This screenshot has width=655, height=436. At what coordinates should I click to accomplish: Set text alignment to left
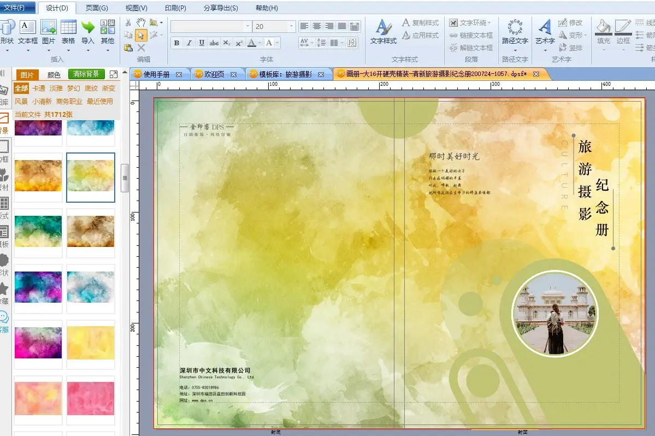click(x=304, y=26)
